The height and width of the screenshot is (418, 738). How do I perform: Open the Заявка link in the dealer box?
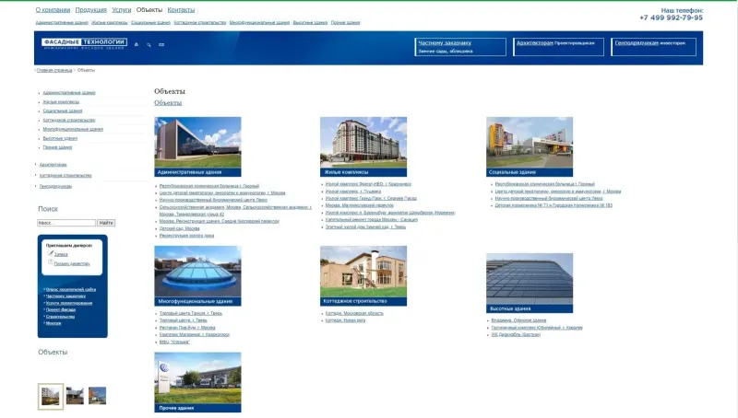[61, 254]
